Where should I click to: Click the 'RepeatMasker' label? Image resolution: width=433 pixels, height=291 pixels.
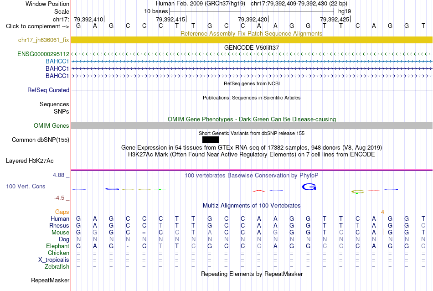(x=50, y=281)
